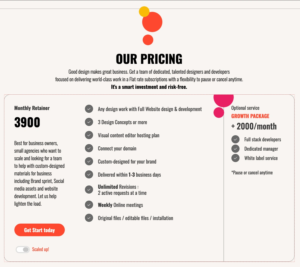This screenshot has height=267, width=300.
Task: Click checkmark icon next to 'Connect your domain'
Action: point(89,148)
